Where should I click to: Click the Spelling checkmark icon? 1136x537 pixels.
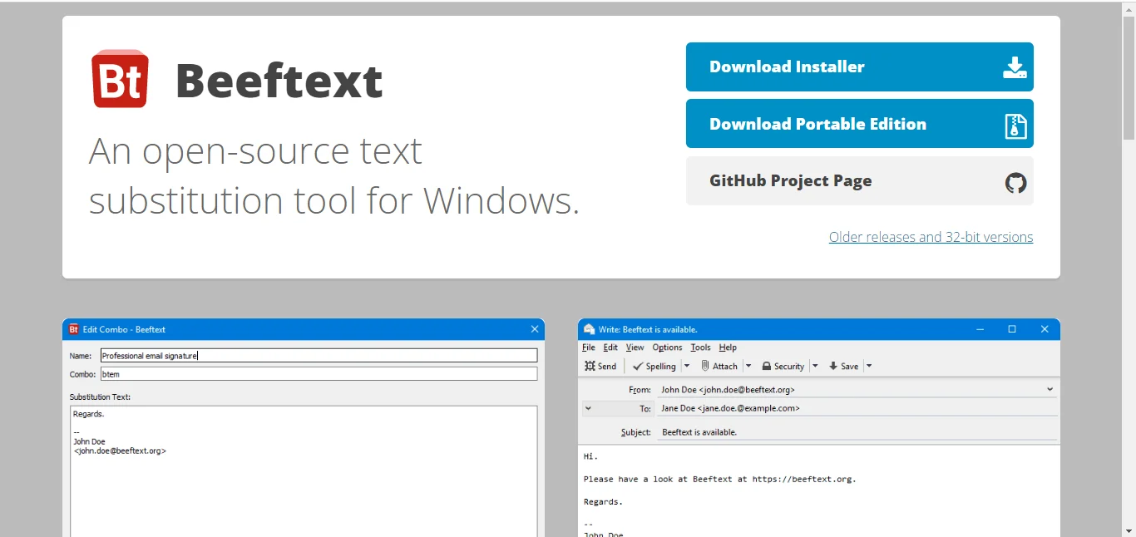pos(638,366)
